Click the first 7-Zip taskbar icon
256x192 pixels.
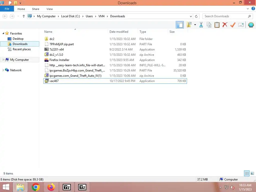(x=67, y=187)
